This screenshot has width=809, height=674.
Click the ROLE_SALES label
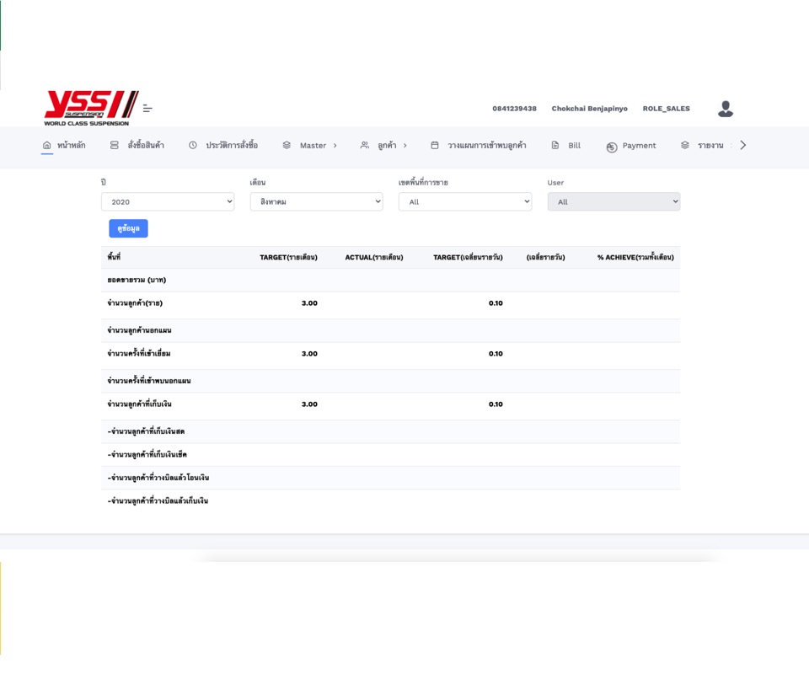pyautogui.click(x=666, y=109)
